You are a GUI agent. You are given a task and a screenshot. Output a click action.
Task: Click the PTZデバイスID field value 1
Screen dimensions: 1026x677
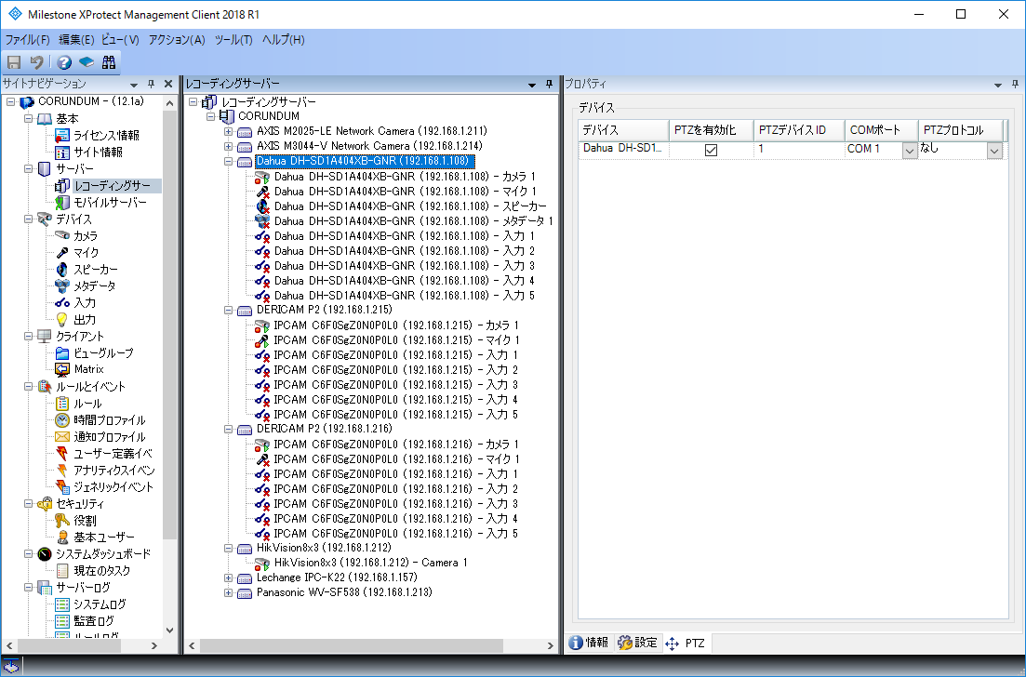click(798, 149)
